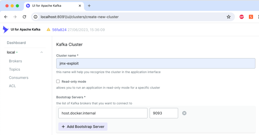This screenshot has height=135, width=259.
Task: Bookmark this page with star icon
Action: click(229, 17)
